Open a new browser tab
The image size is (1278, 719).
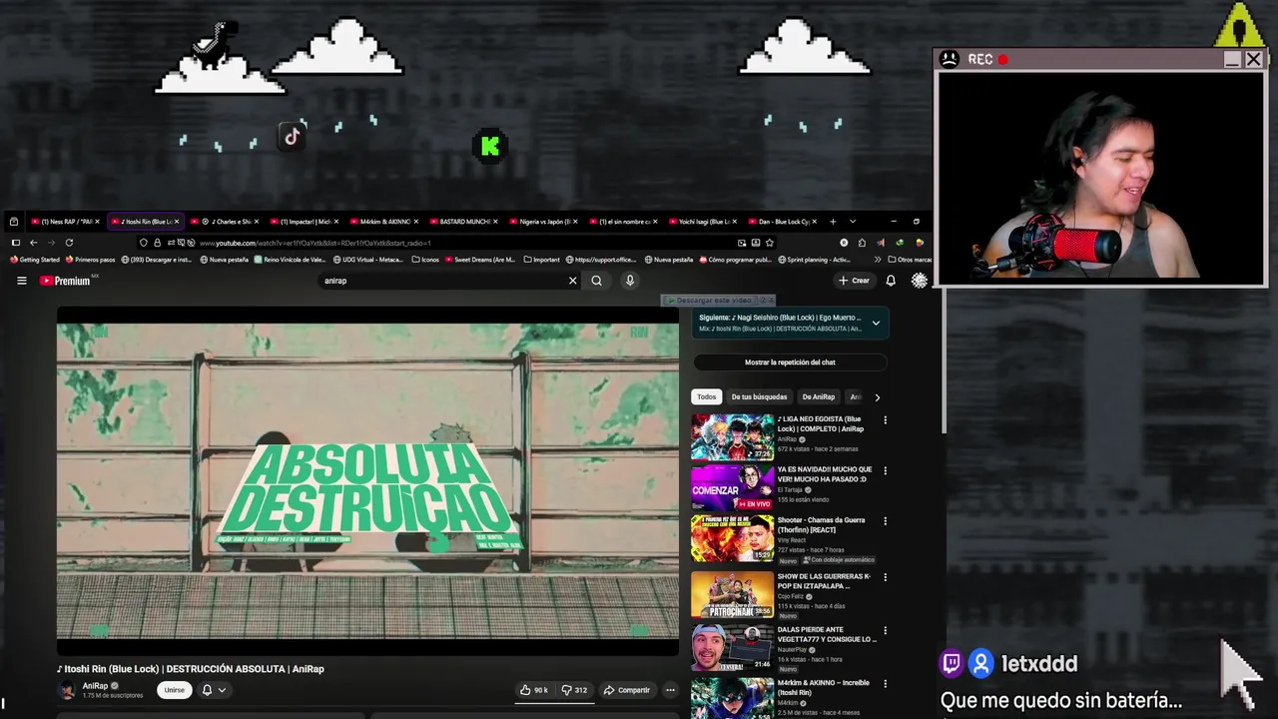[833, 222]
